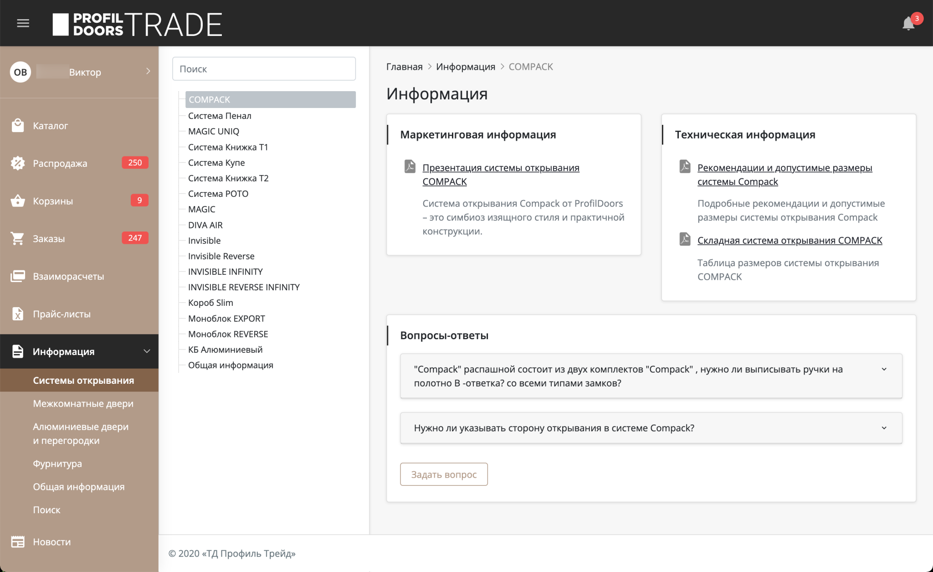Click the notifications bell icon
Image resolution: width=933 pixels, height=572 pixels.
(908, 23)
